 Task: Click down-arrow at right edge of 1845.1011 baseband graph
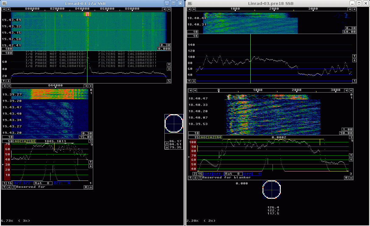click(91, 166)
